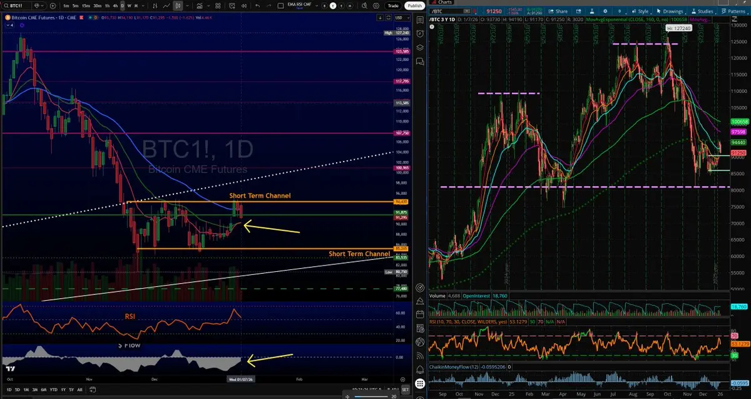751x399 pixels.
Task: Open the Drawings menu in thinkorswim
Action: (x=671, y=11)
